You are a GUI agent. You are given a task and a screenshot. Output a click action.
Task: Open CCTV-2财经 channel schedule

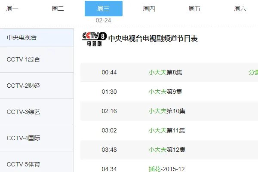pos(37,86)
